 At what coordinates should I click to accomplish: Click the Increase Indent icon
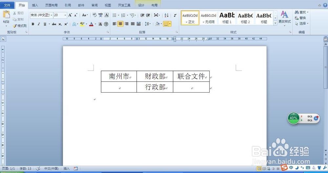[x=148, y=15]
